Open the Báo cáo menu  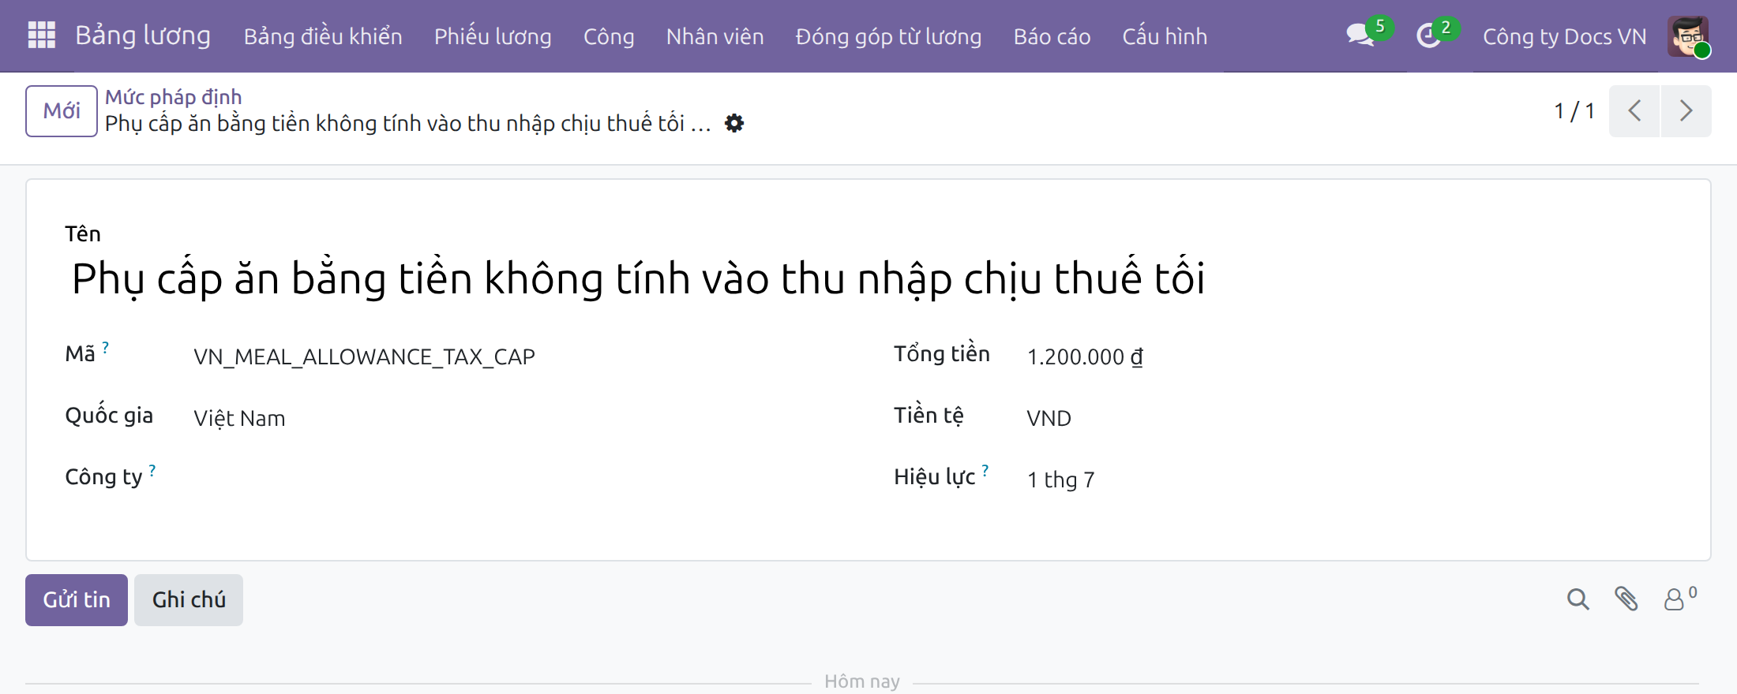pyautogui.click(x=1052, y=36)
